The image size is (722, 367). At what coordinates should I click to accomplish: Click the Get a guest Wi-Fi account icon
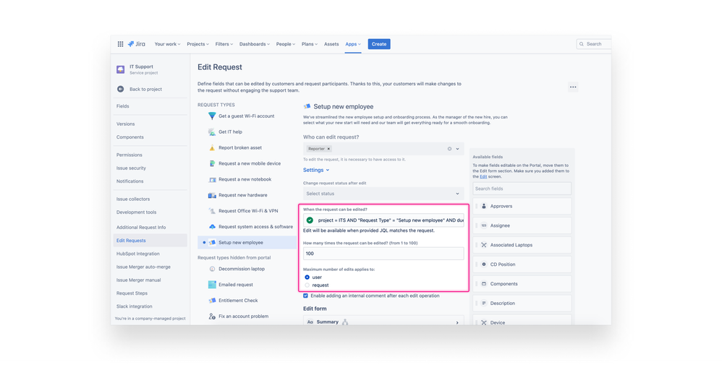point(212,116)
